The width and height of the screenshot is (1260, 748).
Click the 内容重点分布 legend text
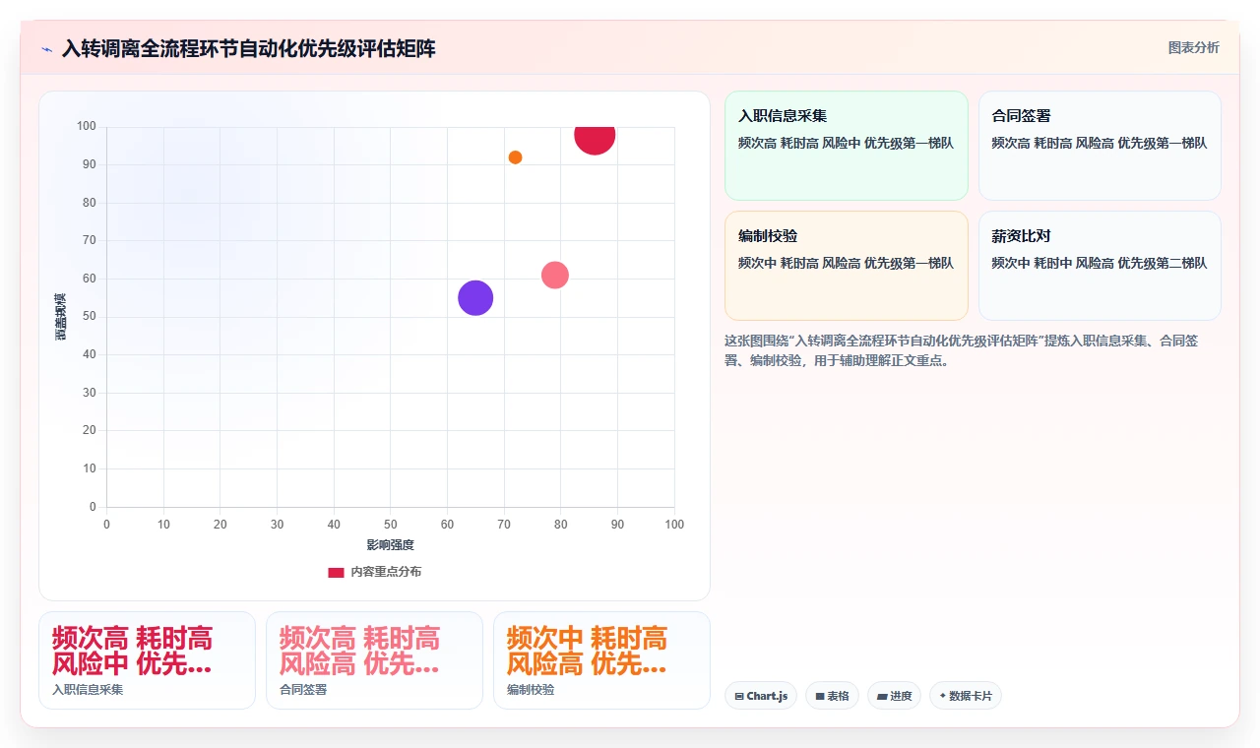(386, 572)
